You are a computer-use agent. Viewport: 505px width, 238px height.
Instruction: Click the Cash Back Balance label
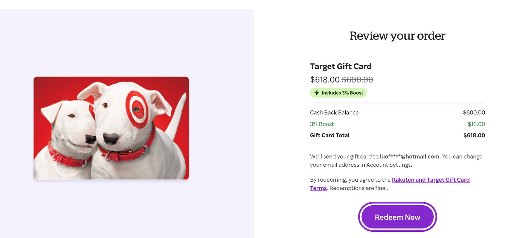point(334,112)
